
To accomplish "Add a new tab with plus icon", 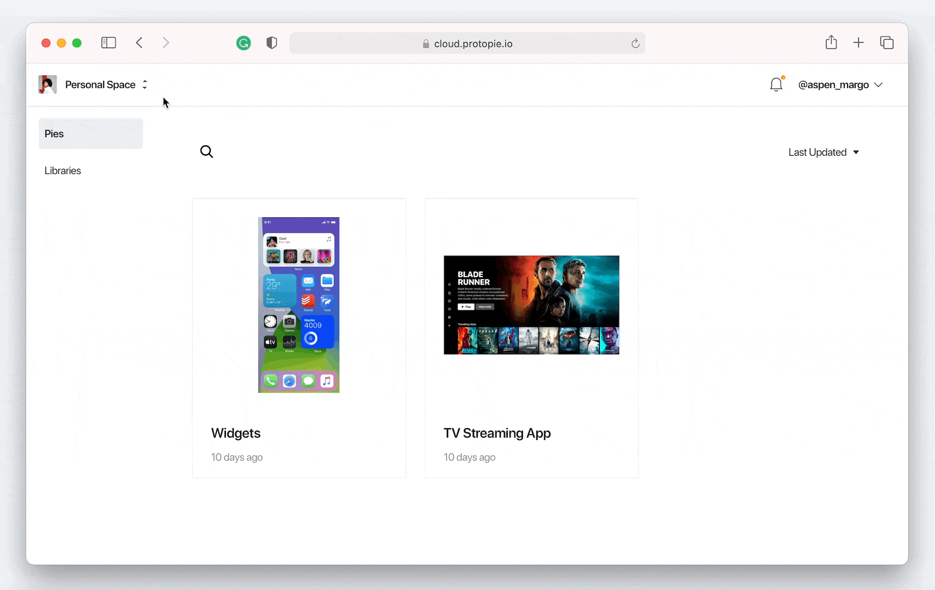I will click(x=858, y=43).
